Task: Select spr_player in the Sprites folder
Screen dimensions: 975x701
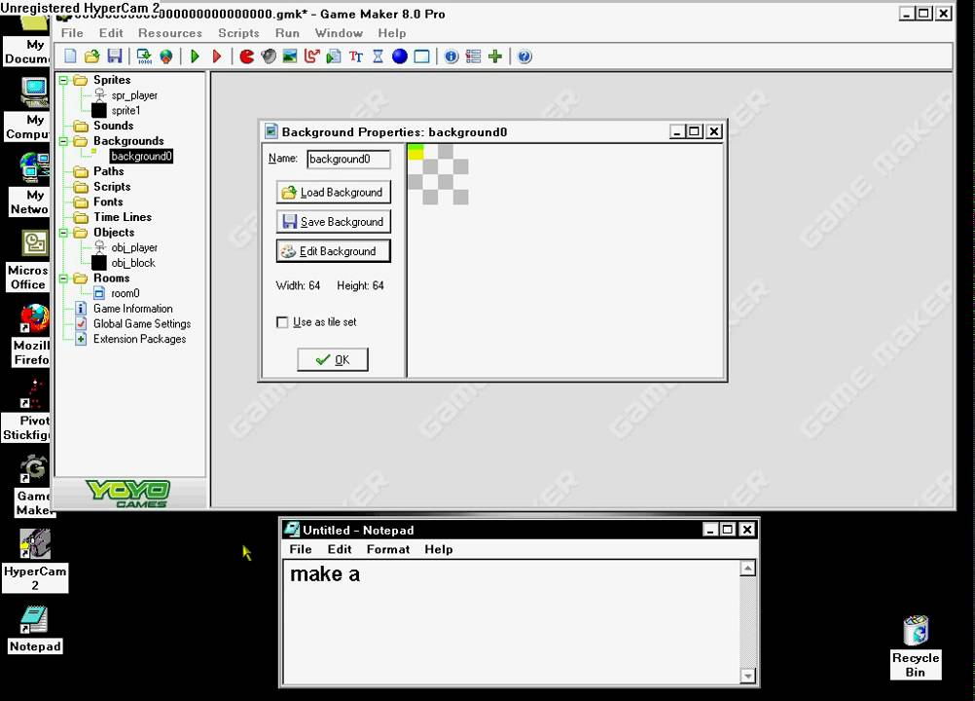Action: (134, 95)
